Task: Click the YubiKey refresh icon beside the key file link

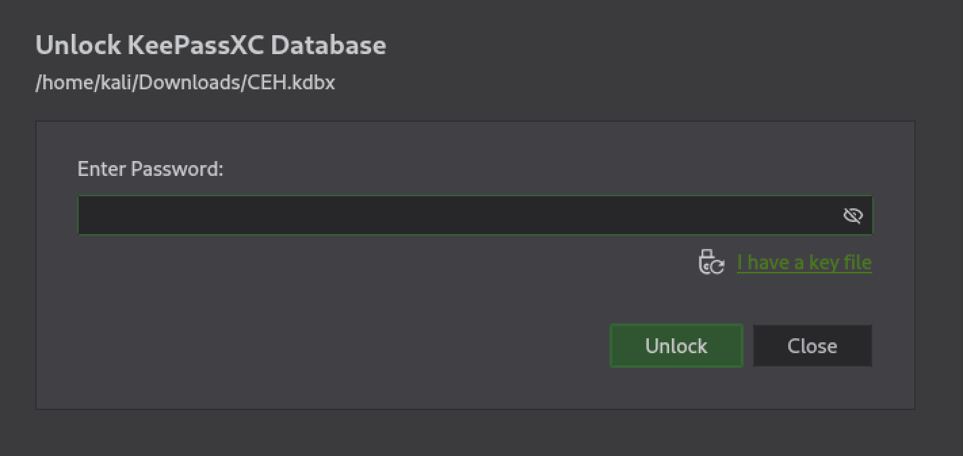Action: [x=711, y=262]
